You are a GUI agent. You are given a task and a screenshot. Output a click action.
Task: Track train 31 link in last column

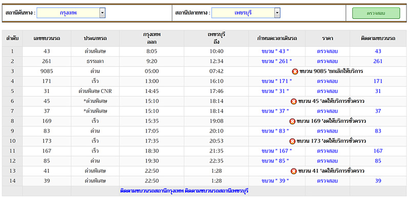tap(378, 91)
